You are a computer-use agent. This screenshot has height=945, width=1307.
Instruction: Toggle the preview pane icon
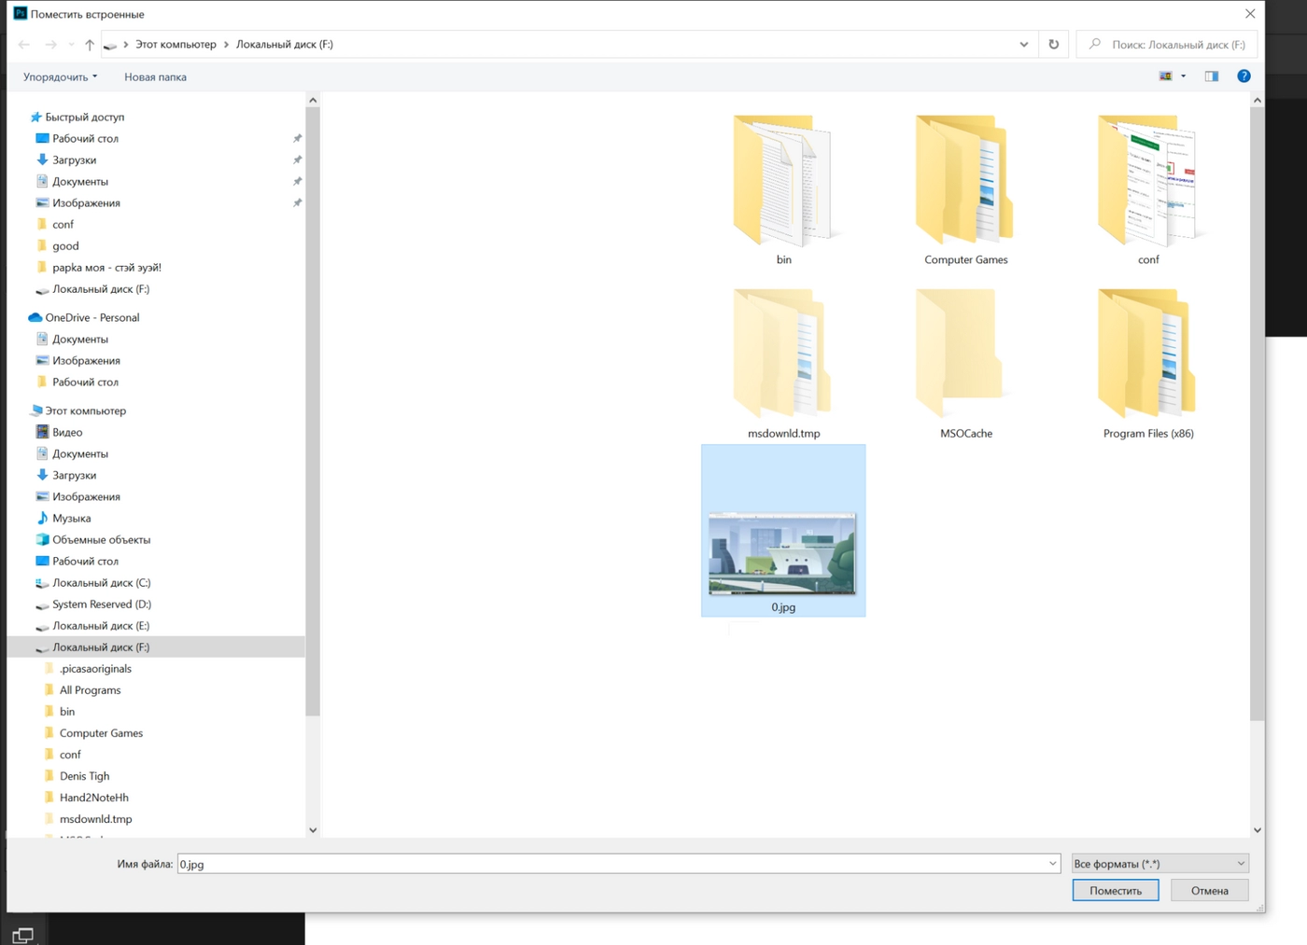click(x=1212, y=76)
